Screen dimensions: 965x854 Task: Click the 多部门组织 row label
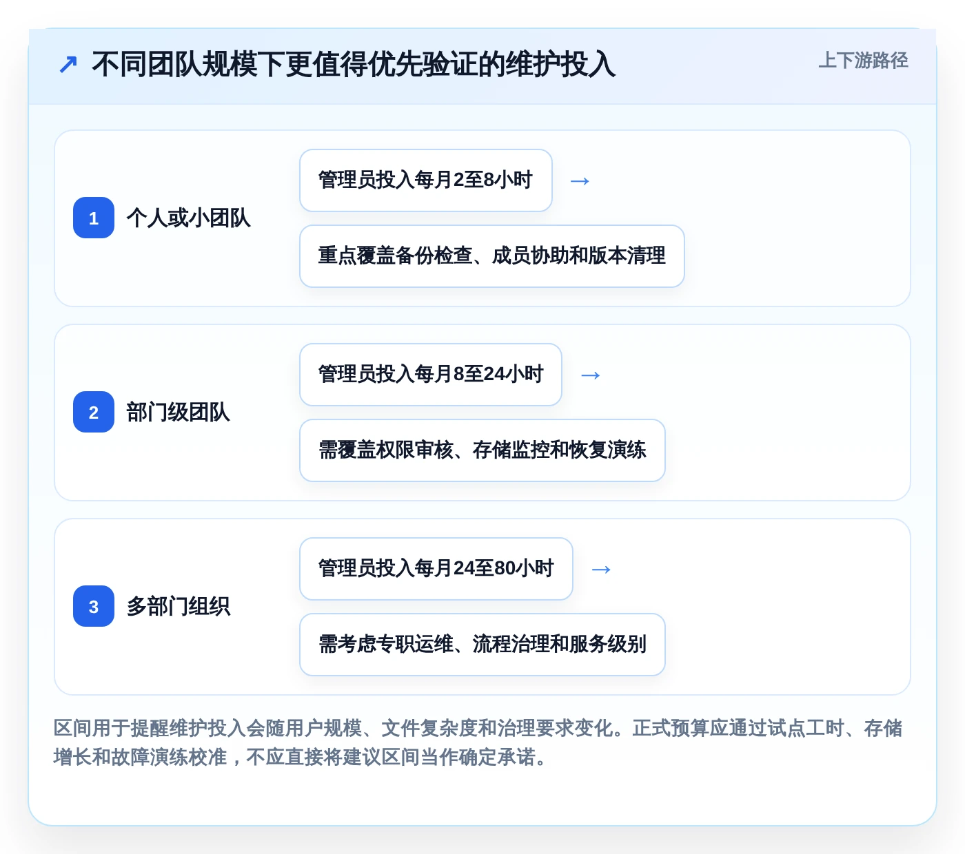click(178, 607)
